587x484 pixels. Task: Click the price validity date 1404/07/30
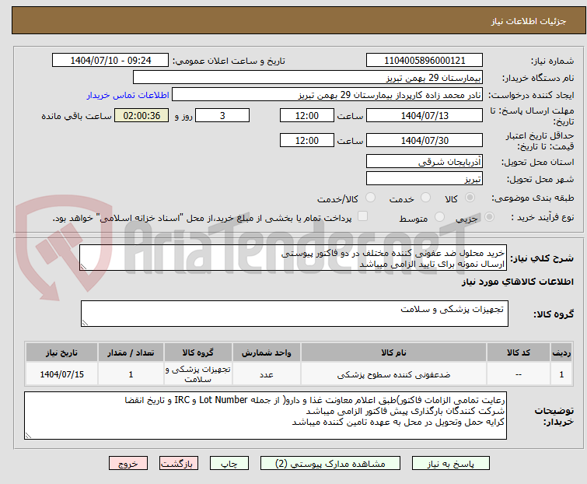[425, 141]
